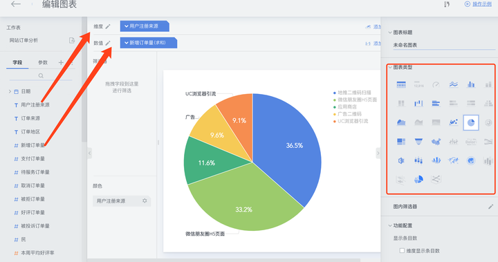The image size is (498, 262).
Task: Select the 取消订单量 field
Action: coord(33,185)
